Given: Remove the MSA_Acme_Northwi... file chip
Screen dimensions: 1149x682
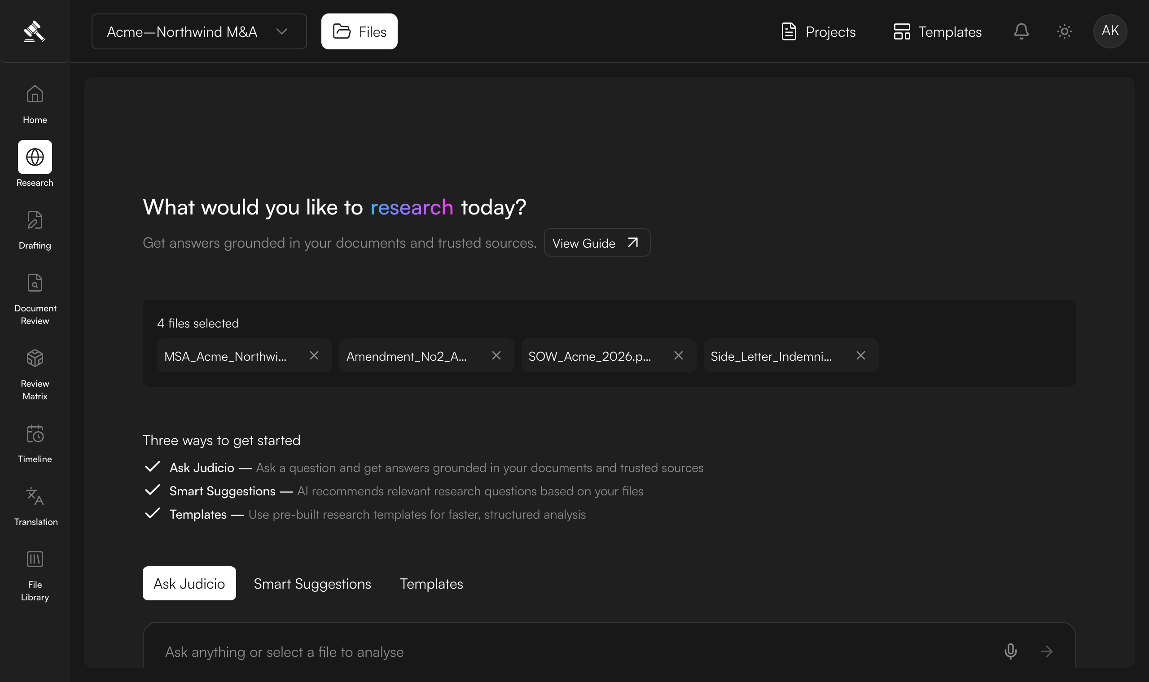Looking at the screenshot, I should [x=314, y=356].
